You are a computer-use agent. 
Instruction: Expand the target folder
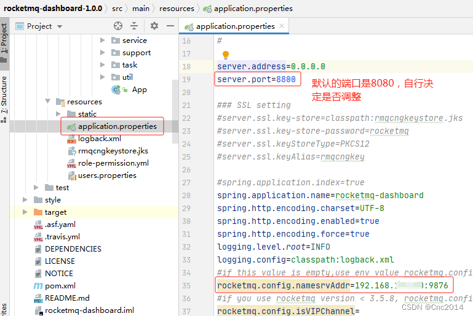click(x=25, y=212)
